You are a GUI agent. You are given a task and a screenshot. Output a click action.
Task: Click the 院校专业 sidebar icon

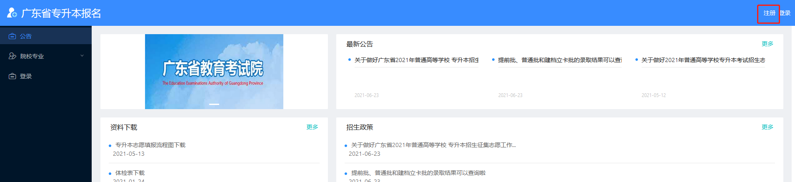point(12,56)
